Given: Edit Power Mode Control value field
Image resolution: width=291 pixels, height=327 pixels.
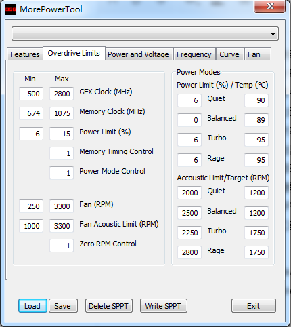Looking at the screenshot, I should pos(62,173).
